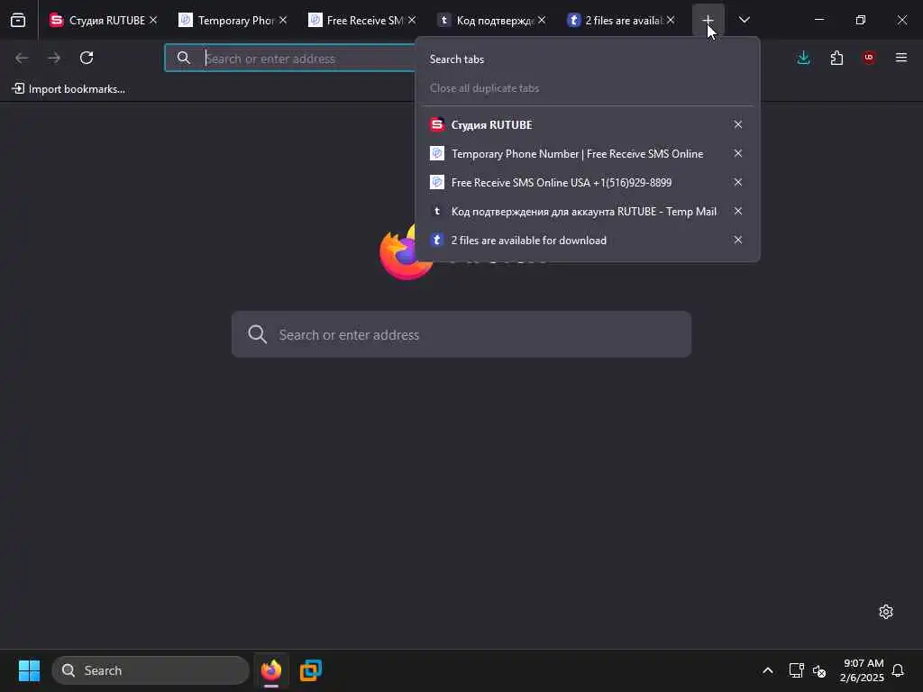Open the Extensions puzzle icon
This screenshot has width=923, height=692.
click(x=836, y=58)
